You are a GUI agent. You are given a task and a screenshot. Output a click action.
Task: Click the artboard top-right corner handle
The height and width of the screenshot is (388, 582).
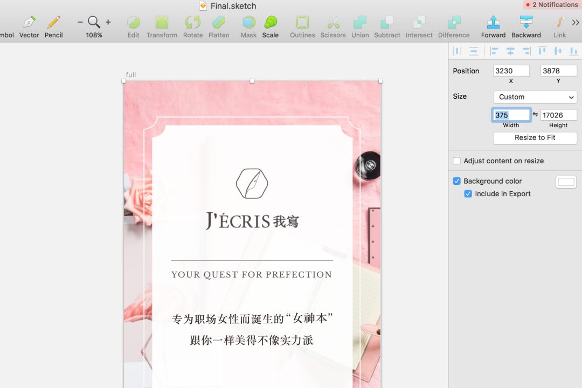click(x=380, y=81)
